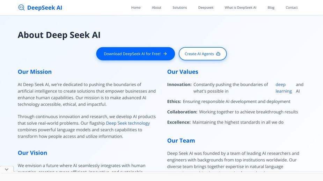Go to the About page
This screenshot has width=323, height=181.
(156, 8)
